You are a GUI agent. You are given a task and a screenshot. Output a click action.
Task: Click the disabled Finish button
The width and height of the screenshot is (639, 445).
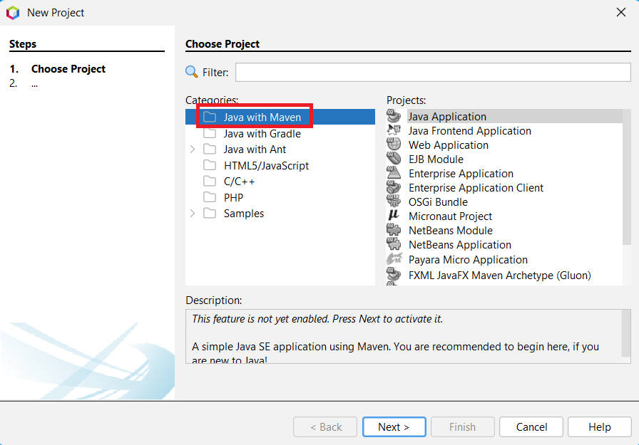(463, 426)
